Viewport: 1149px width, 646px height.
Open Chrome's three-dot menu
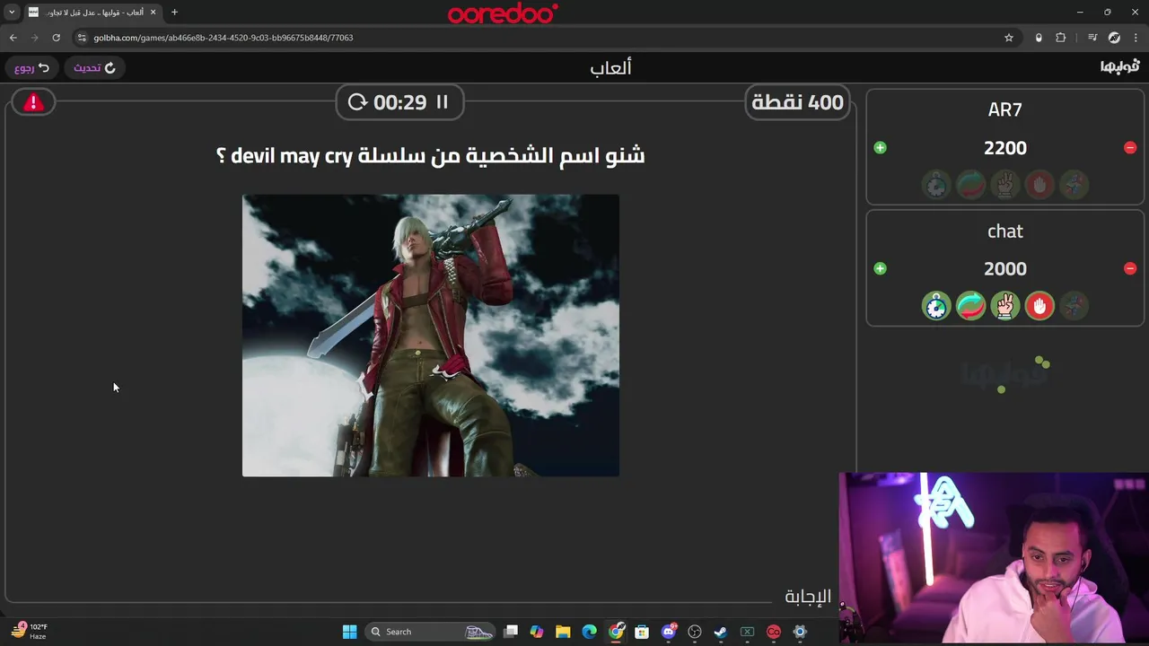pyautogui.click(x=1136, y=38)
